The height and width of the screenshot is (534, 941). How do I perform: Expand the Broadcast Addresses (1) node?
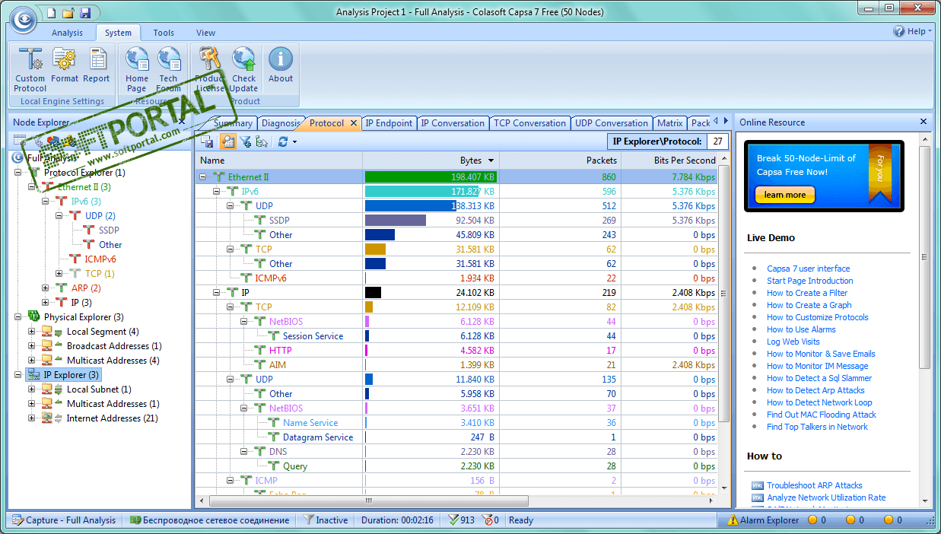click(x=32, y=346)
